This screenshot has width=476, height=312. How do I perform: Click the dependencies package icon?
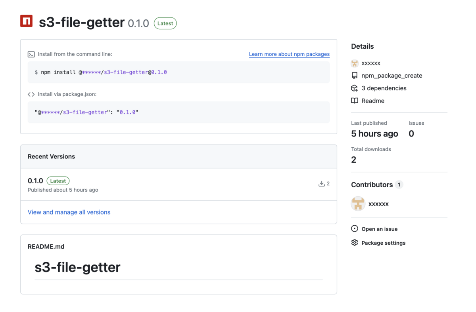[355, 88]
